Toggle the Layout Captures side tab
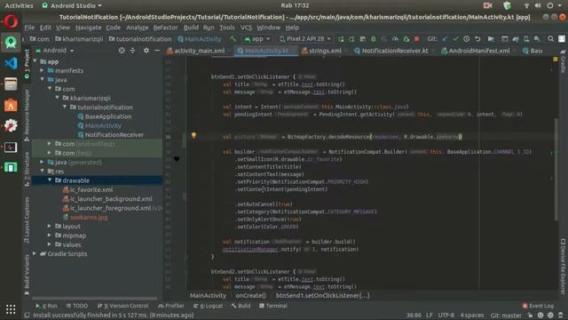 click(x=27, y=220)
